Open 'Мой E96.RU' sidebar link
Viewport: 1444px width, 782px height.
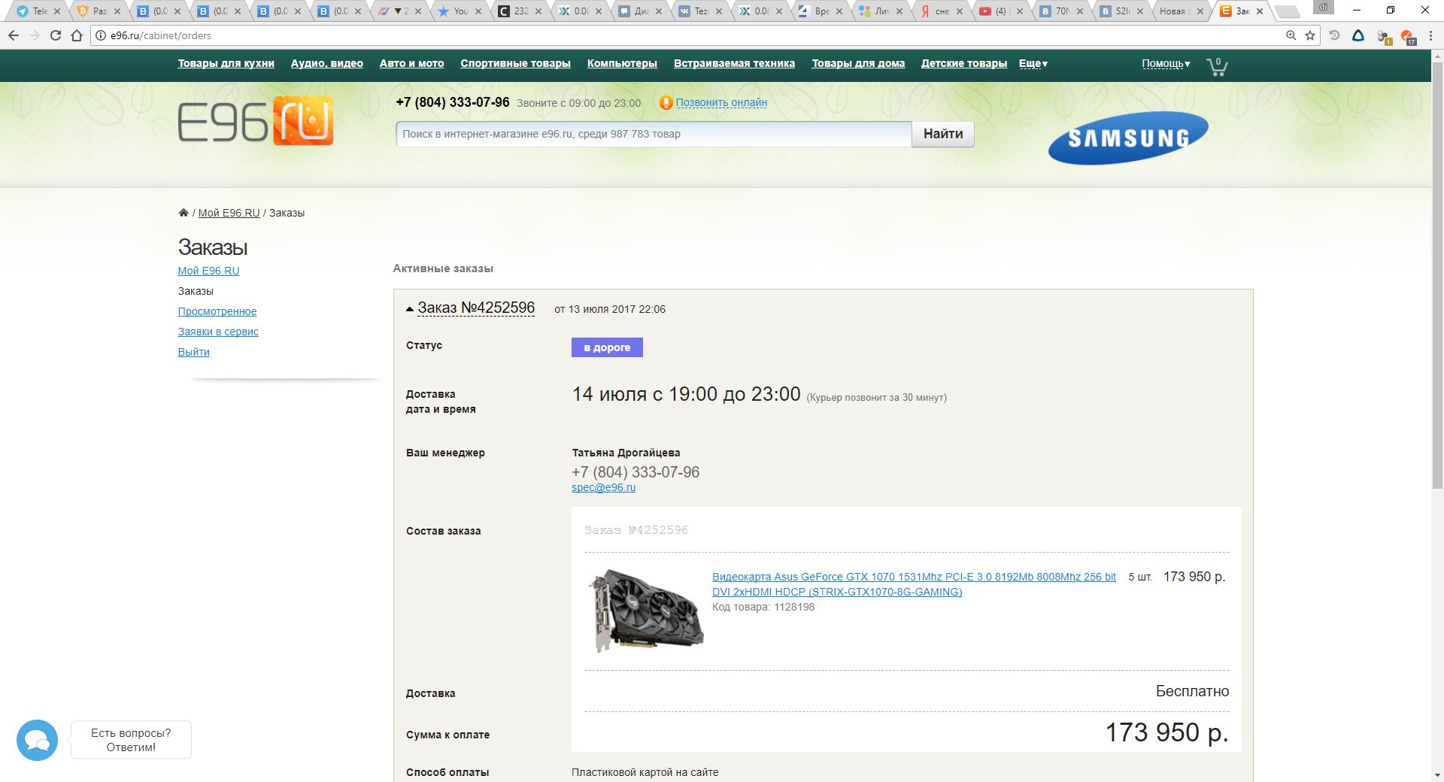[208, 271]
